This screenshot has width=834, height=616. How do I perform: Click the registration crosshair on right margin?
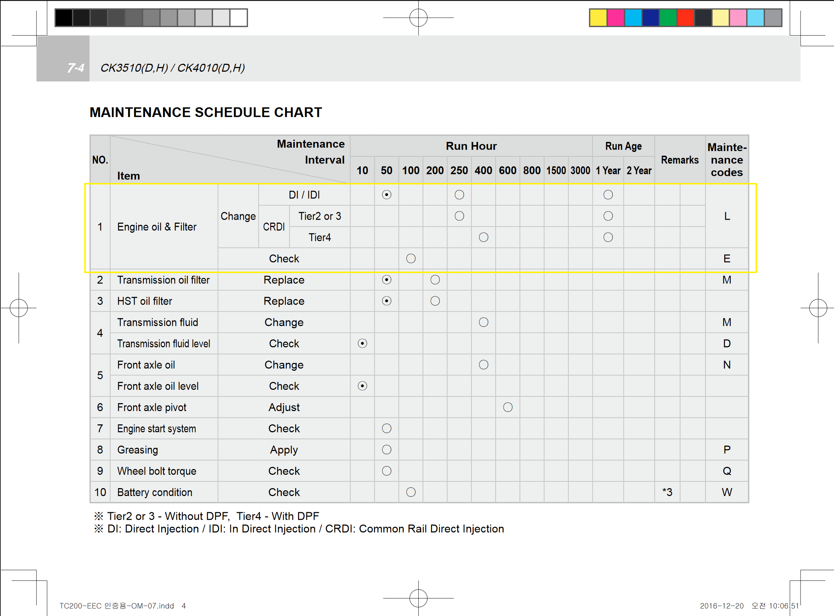pyautogui.click(x=818, y=308)
